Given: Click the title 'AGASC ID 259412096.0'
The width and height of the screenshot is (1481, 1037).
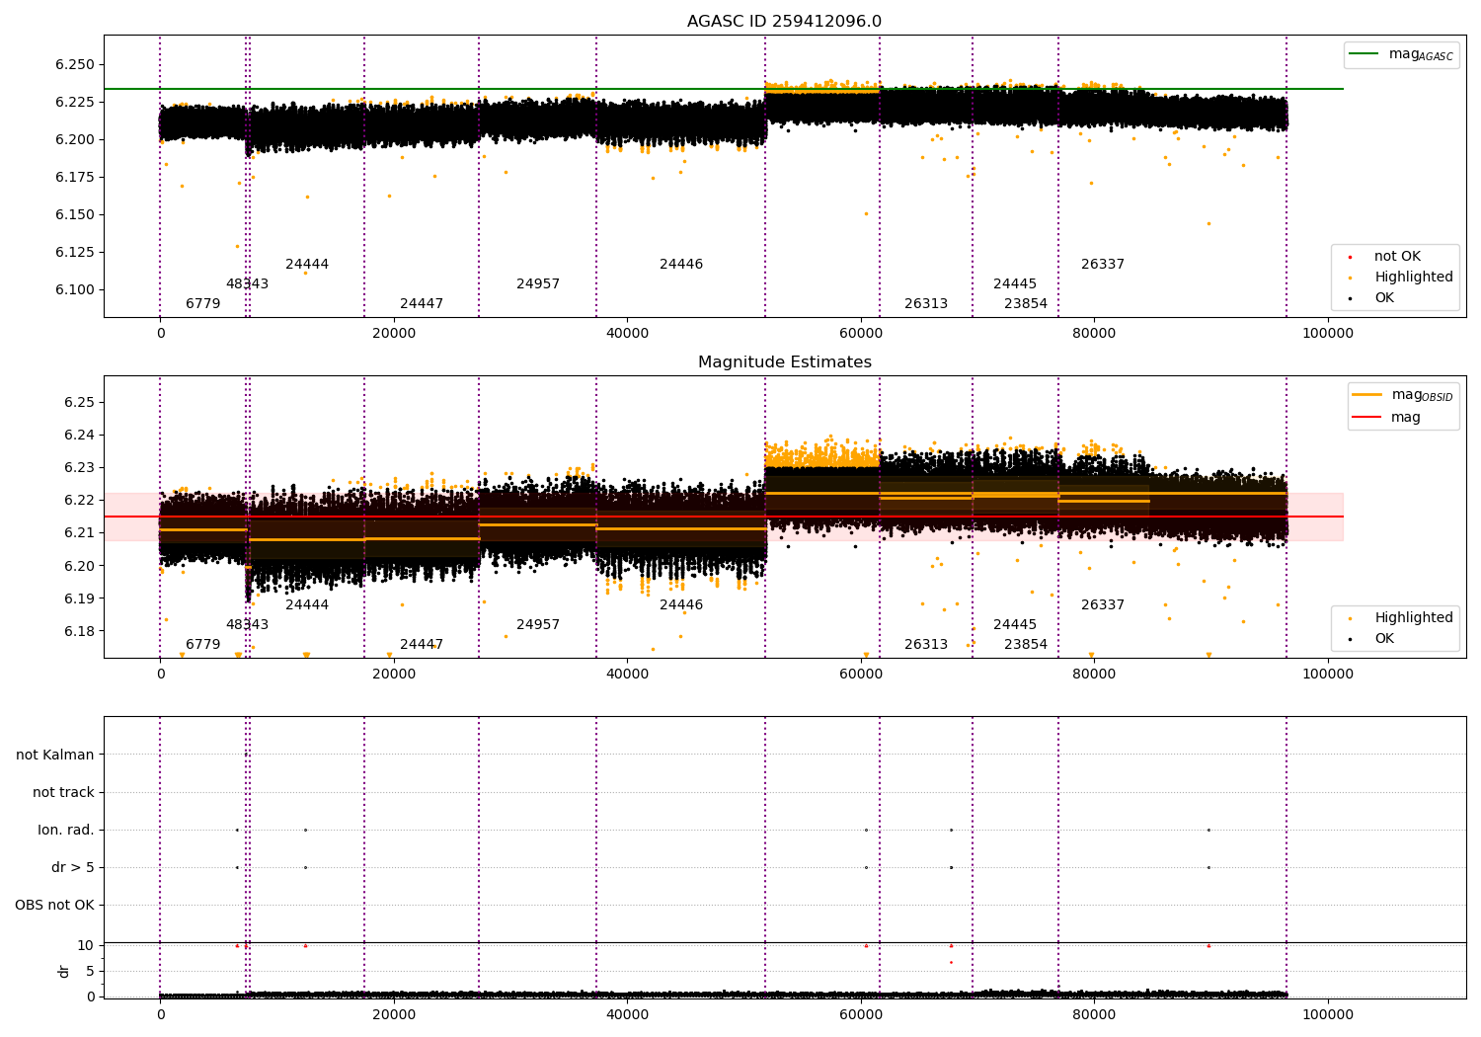Looking at the screenshot, I should pyautogui.click(x=784, y=22).
